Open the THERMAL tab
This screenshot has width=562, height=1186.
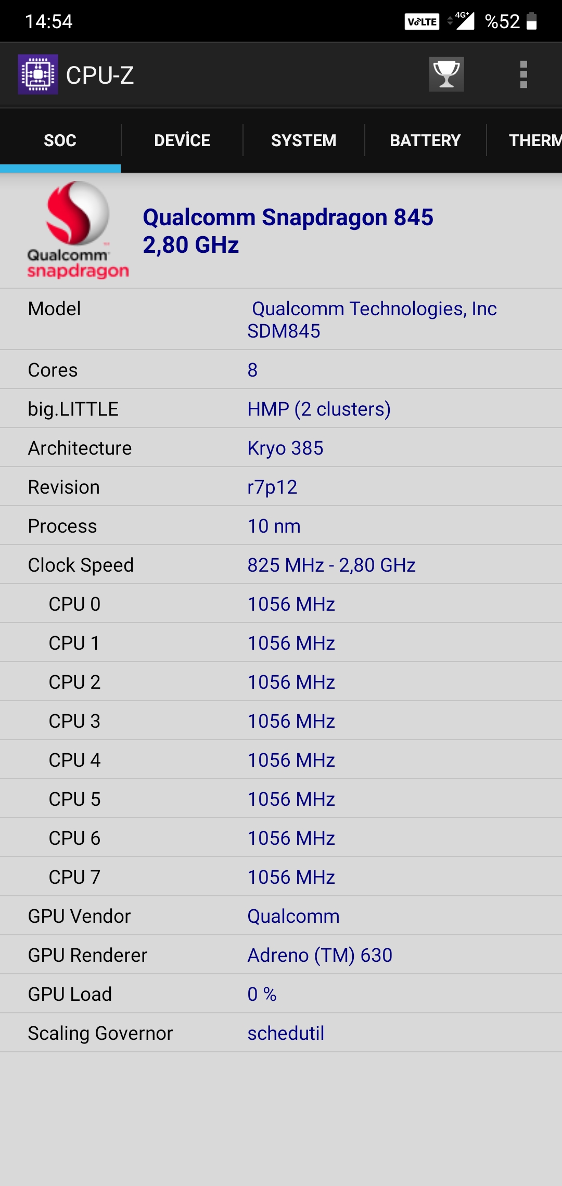pos(525,140)
